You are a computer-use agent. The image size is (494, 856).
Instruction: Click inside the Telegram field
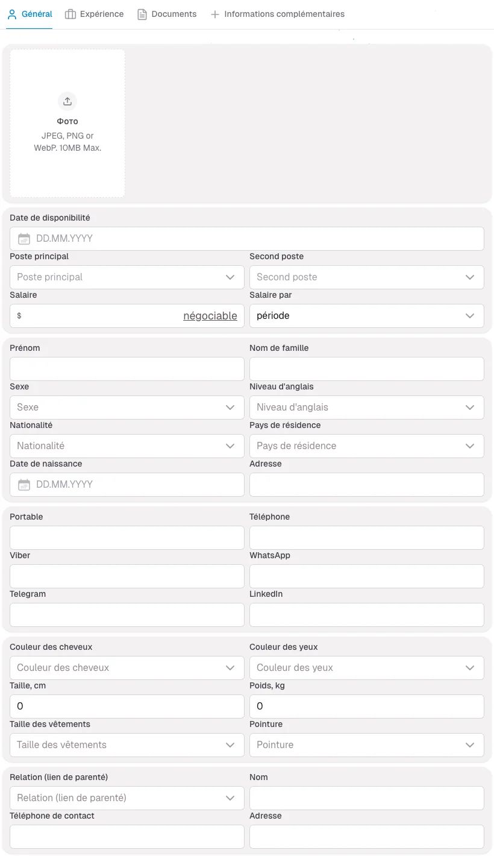127,614
